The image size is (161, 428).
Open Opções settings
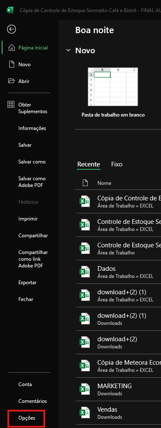click(27, 418)
